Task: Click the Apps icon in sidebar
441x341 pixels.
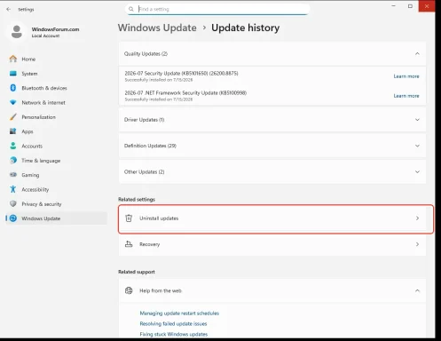Action: point(13,131)
